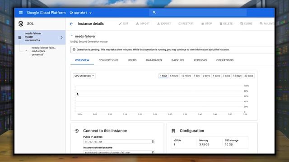289x162 pixels.
Task: Switch to the Databases tab
Action: tap(154, 60)
